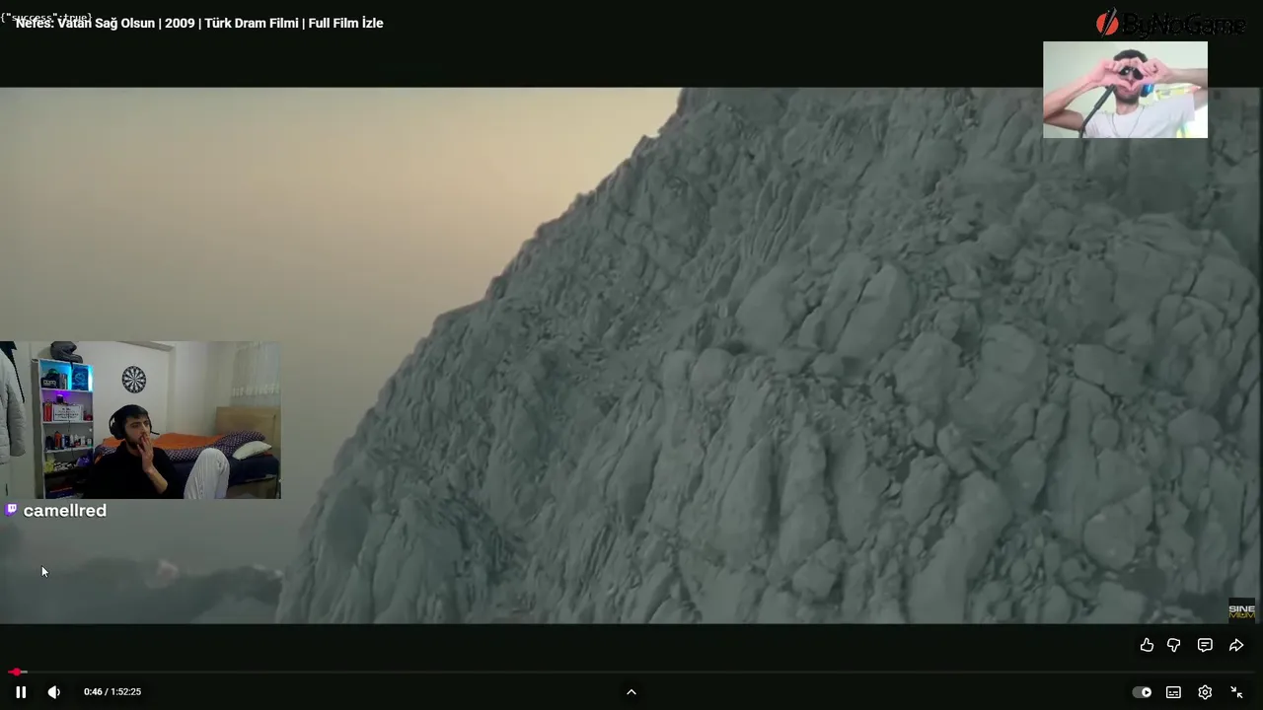Share the video using arrow icon
The image size is (1263, 710).
(1236, 645)
